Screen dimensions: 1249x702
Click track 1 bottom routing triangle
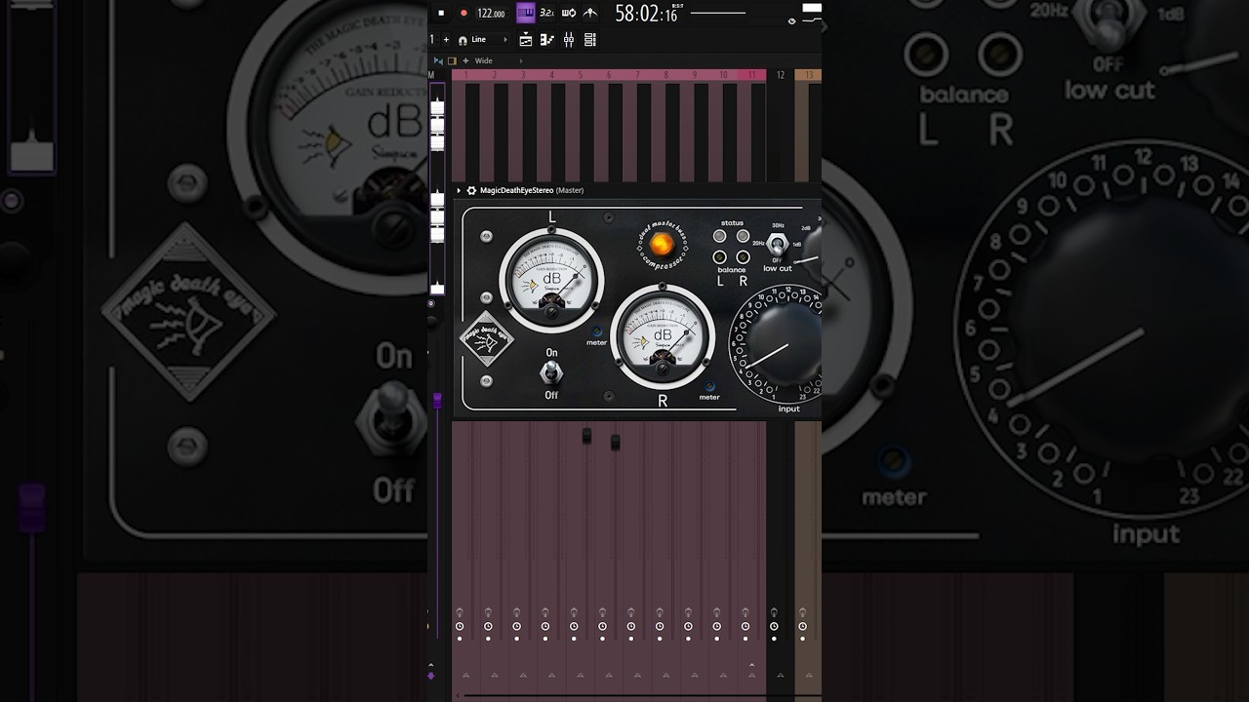[465, 676]
